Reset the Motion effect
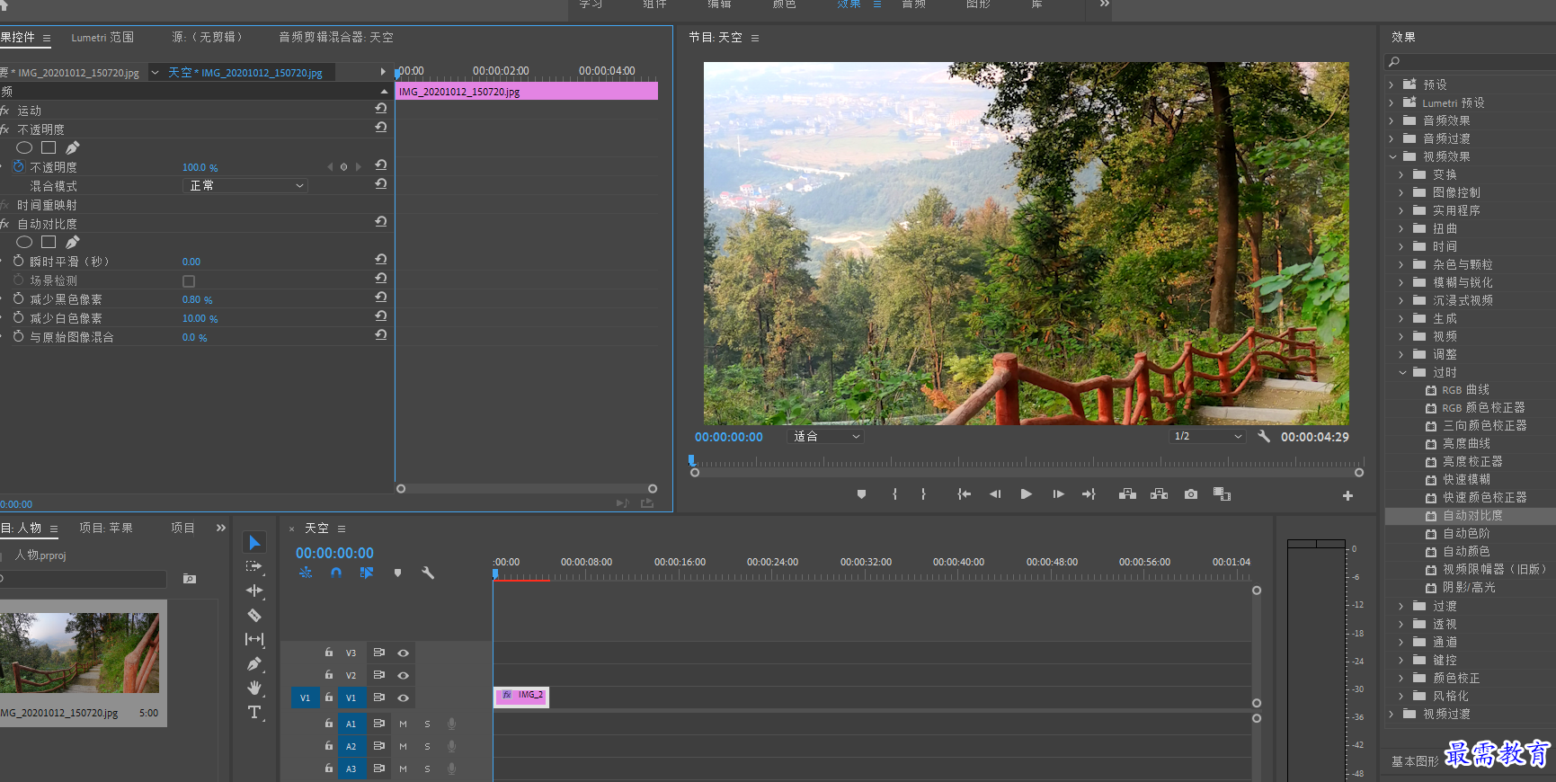Viewport: 1556px width, 782px height. [x=381, y=108]
